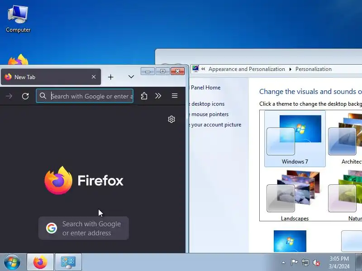Click the Firefox logo on new tab page

(84, 180)
